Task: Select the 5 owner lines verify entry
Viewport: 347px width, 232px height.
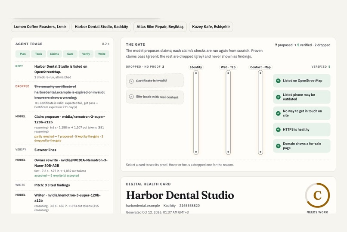Action: click(x=62, y=150)
